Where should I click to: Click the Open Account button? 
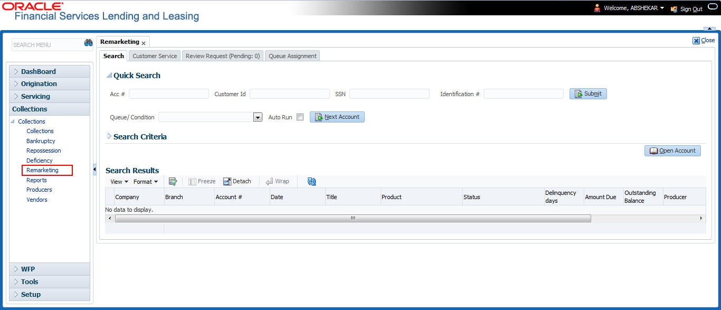point(672,151)
